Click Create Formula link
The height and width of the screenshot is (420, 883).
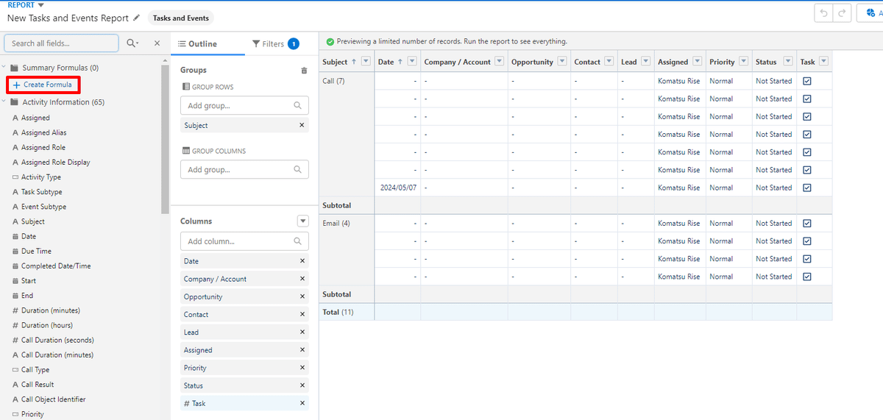(x=43, y=85)
